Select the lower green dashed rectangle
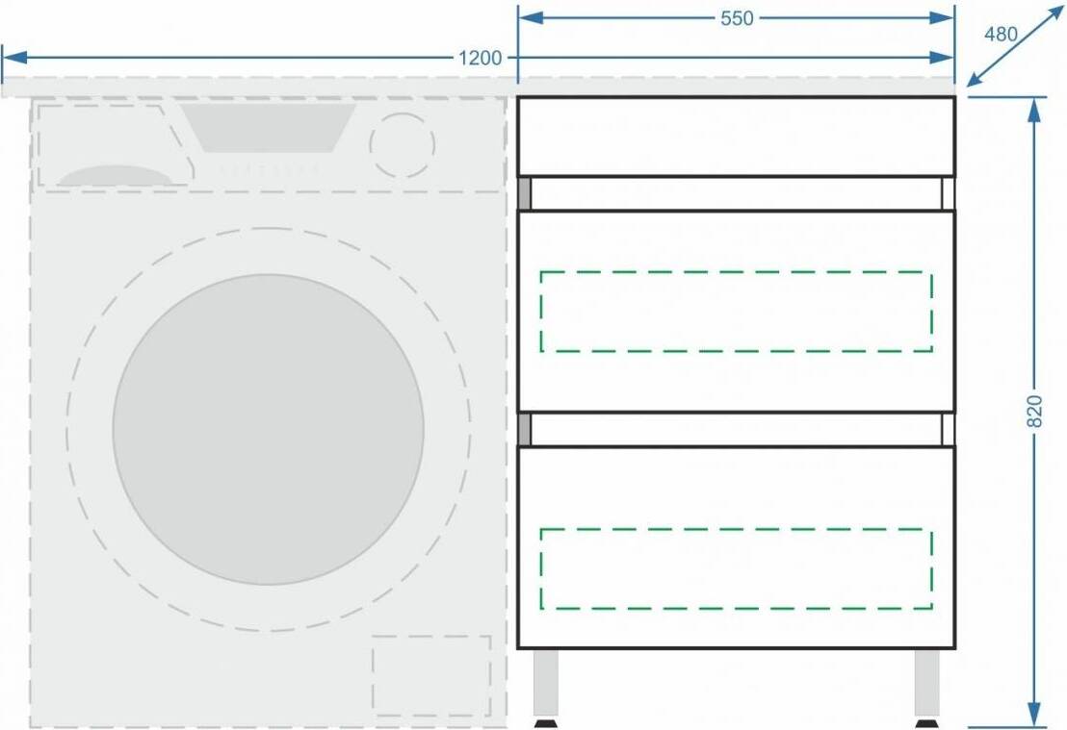 736,567
